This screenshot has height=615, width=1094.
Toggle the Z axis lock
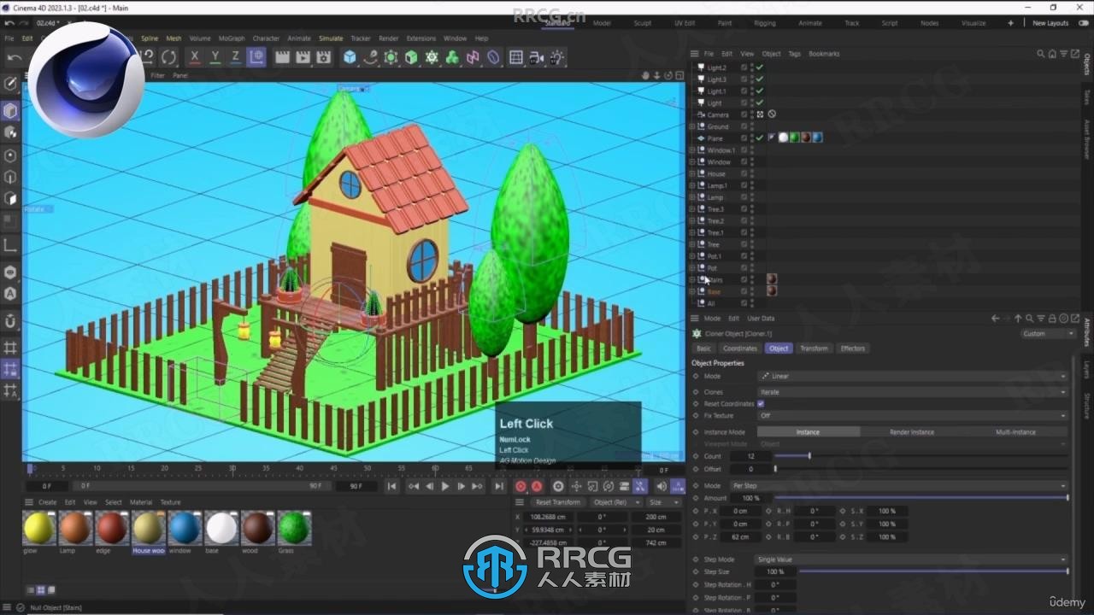pyautogui.click(x=236, y=57)
